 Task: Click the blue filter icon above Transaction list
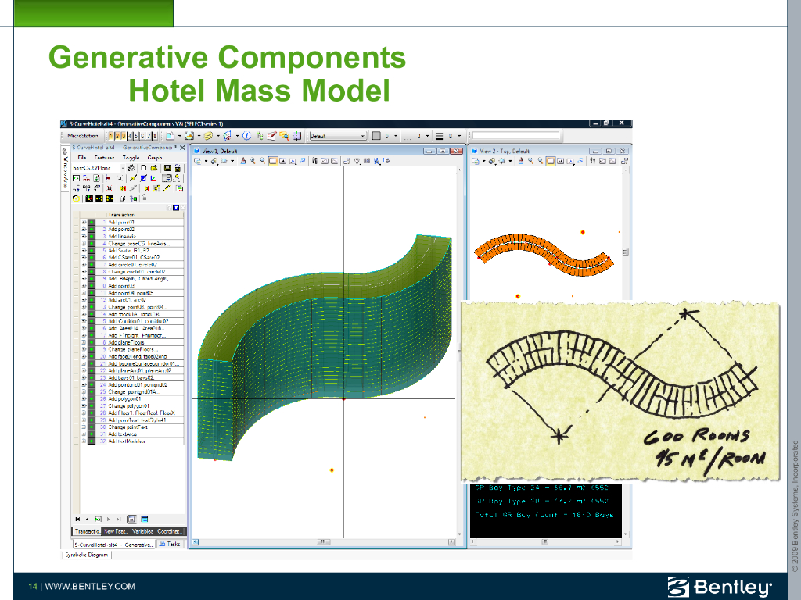(176, 208)
